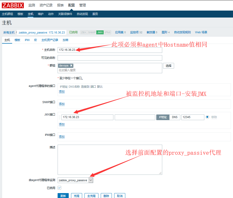The image size is (233, 198).
Task: Click the ZBX availability badge
Action: pos(84,32)
